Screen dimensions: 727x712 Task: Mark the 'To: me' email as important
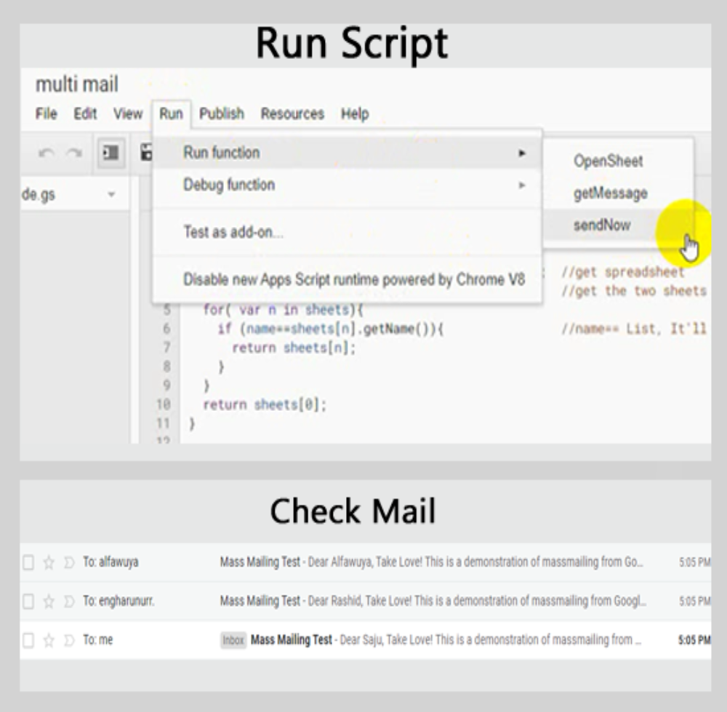point(69,641)
